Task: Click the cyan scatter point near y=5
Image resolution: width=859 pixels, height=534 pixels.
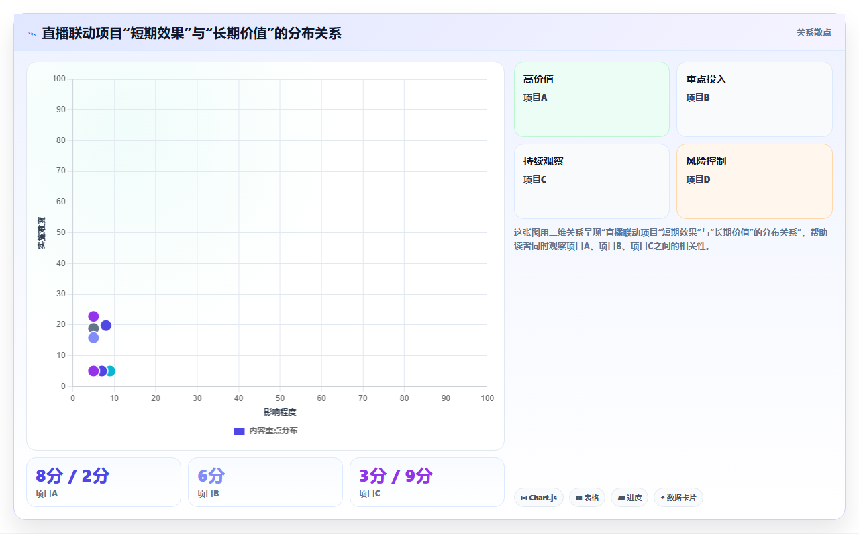Action: click(111, 371)
